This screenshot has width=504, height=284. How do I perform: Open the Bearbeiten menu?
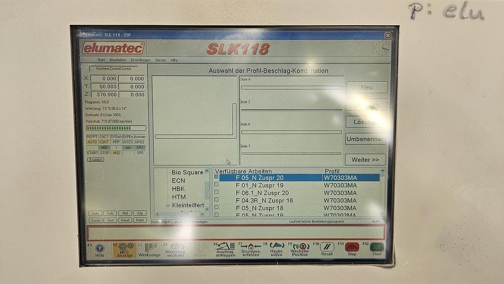[118, 60]
